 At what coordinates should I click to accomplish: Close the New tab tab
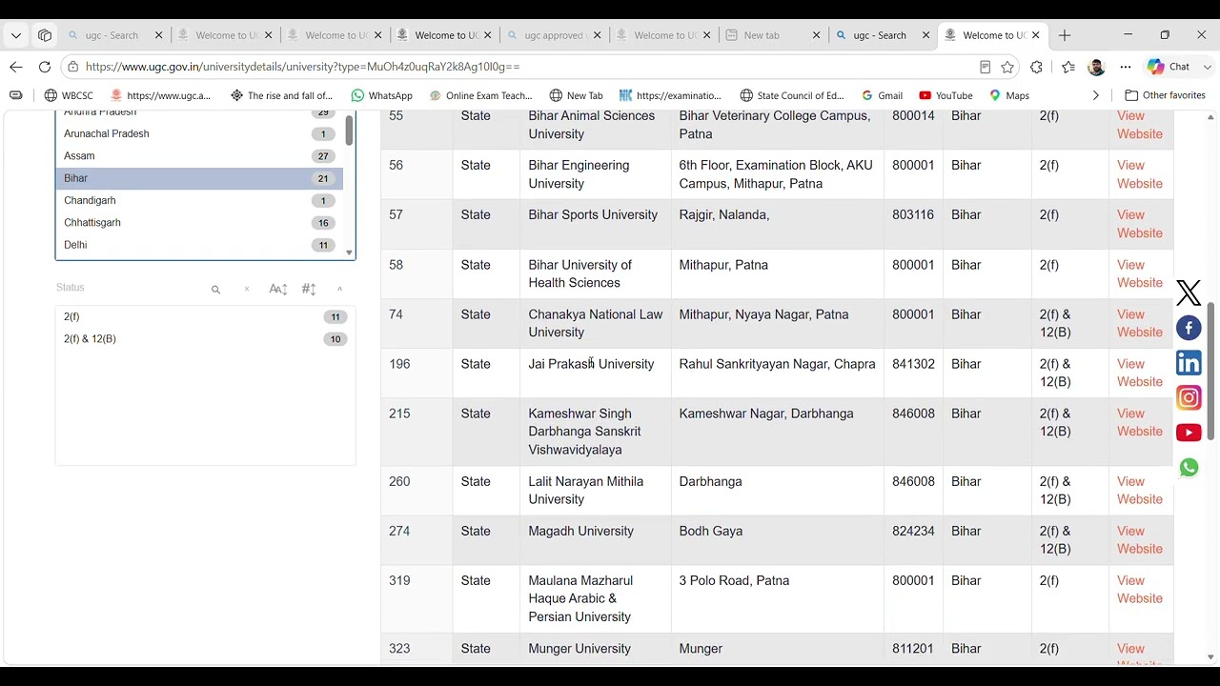[816, 35]
